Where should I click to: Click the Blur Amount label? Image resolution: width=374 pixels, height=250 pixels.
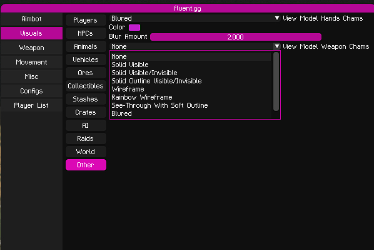pyautogui.click(x=128, y=36)
